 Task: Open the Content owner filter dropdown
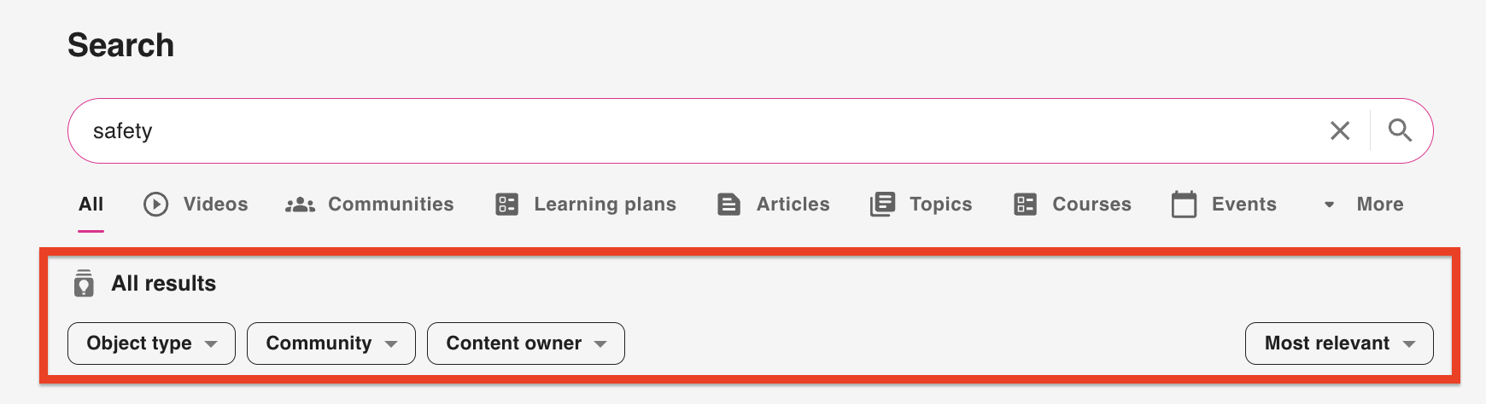coord(525,343)
